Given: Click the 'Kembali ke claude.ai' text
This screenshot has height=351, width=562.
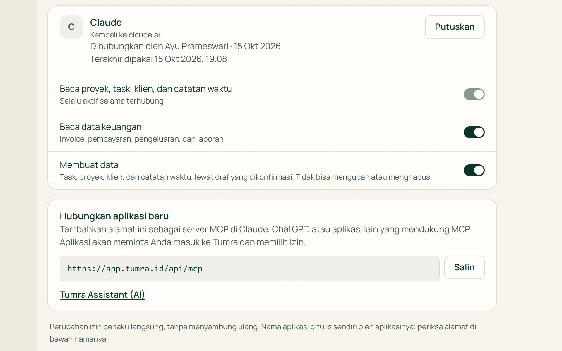Looking at the screenshot, I should (x=125, y=35).
